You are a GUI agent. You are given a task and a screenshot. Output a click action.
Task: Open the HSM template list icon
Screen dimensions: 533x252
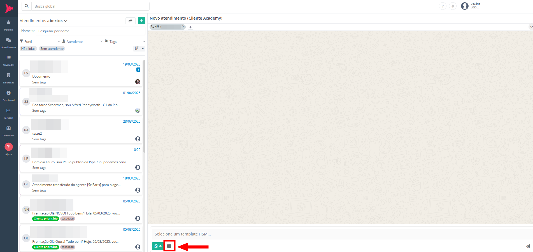tap(169, 246)
